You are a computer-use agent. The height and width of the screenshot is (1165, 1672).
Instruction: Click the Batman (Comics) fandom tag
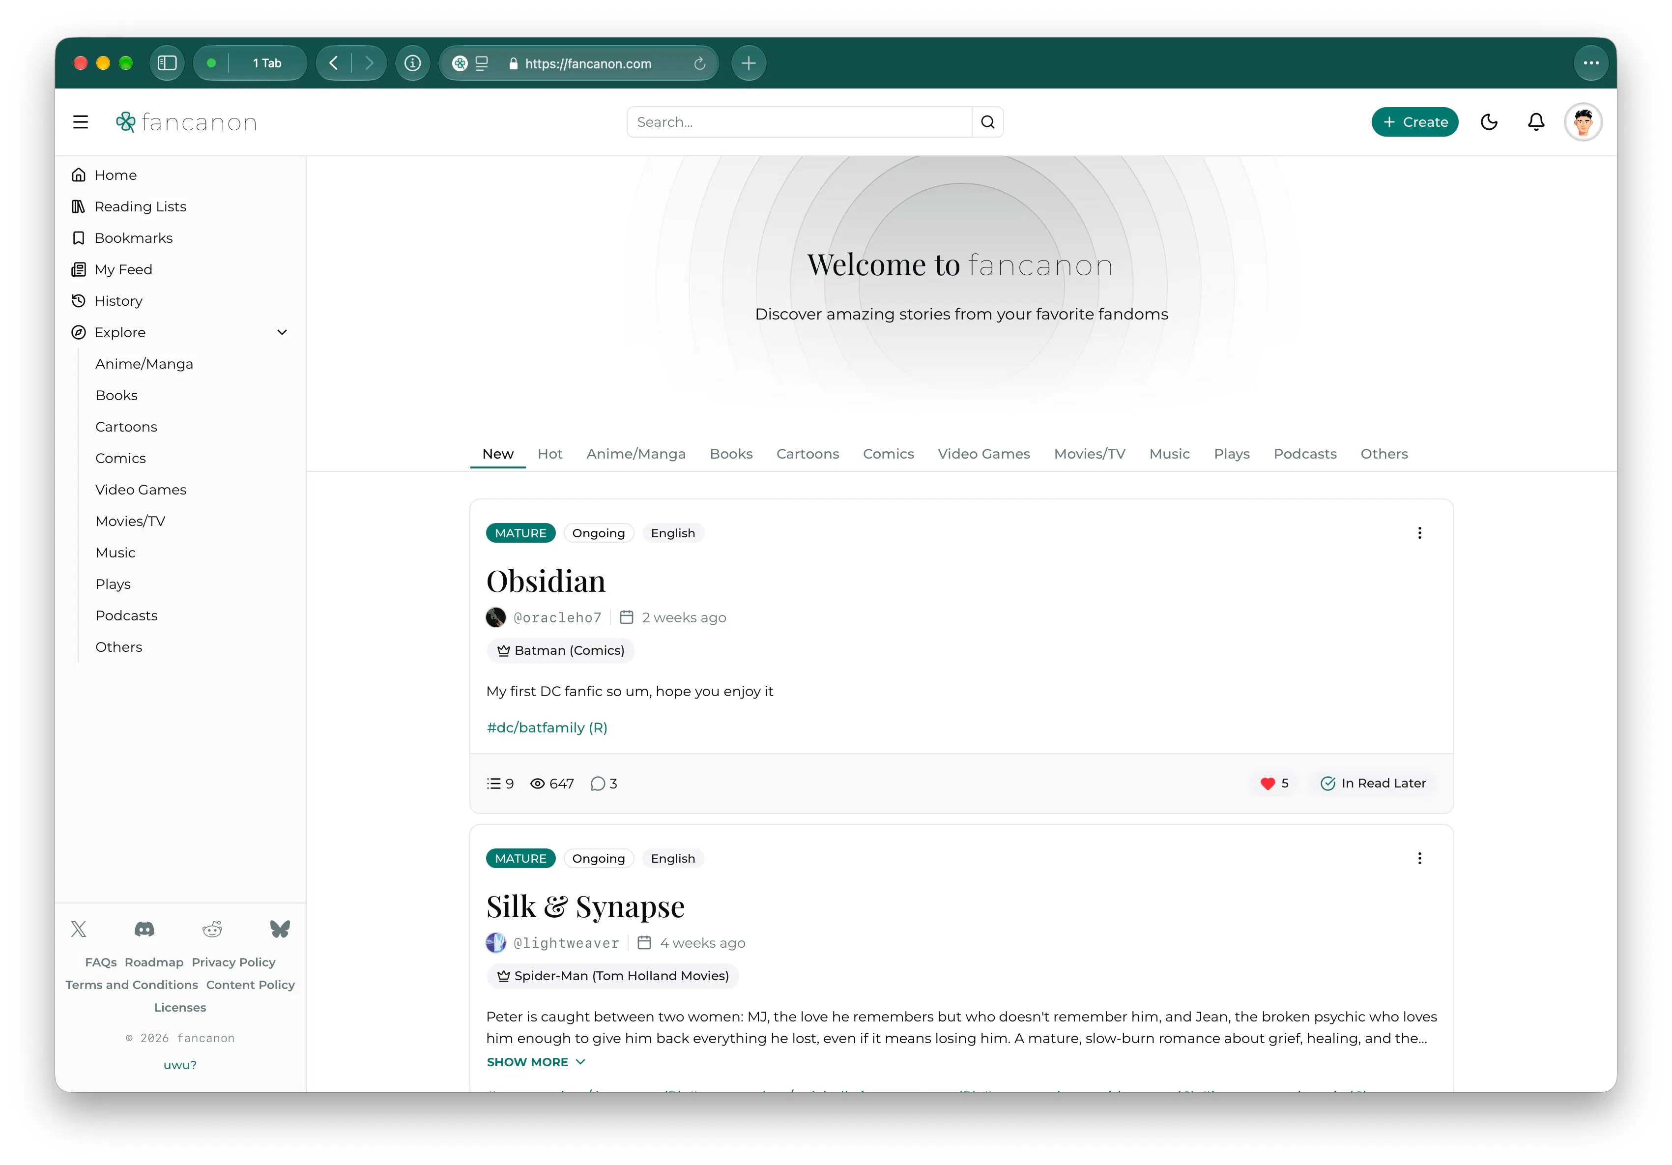pyautogui.click(x=560, y=650)
